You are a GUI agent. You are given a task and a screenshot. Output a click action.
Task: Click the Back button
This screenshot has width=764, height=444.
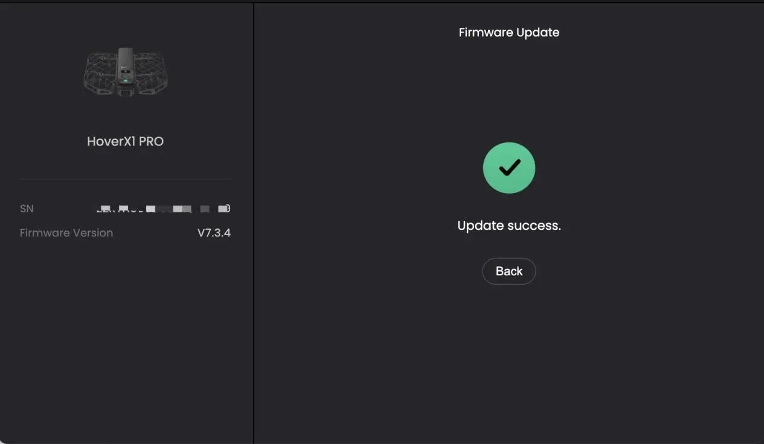click(x=509, y=271)
